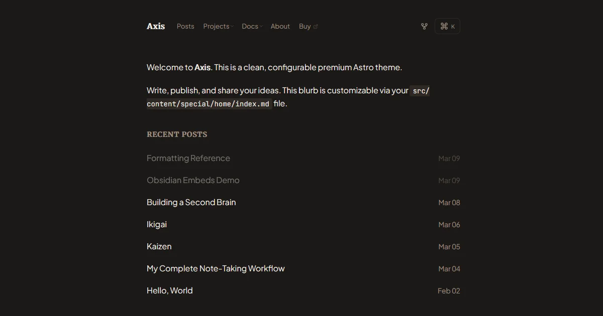Open the Command K search button
The height and width of the screenshot is (316, 603).
(447, 27)
